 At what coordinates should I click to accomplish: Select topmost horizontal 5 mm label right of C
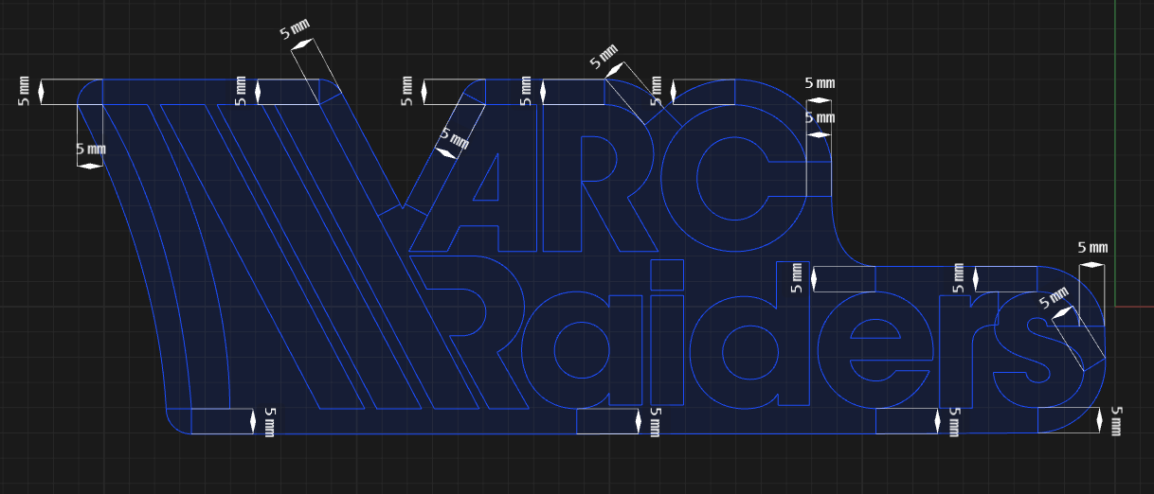[820, 83]
